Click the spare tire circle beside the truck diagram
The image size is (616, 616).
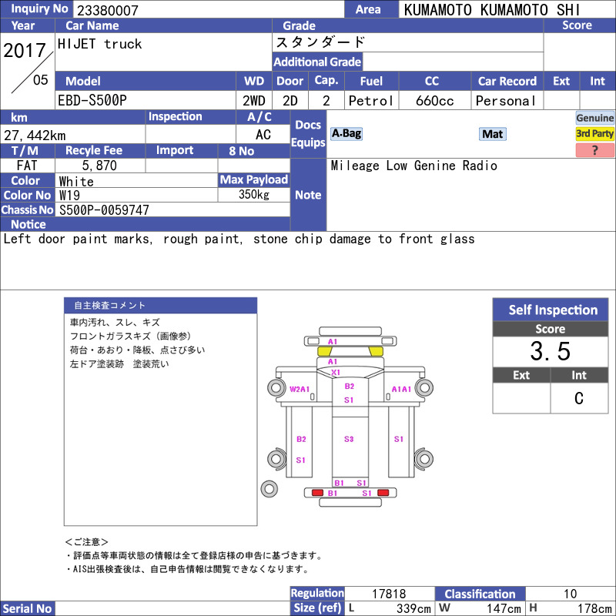[x=269, y=489]
